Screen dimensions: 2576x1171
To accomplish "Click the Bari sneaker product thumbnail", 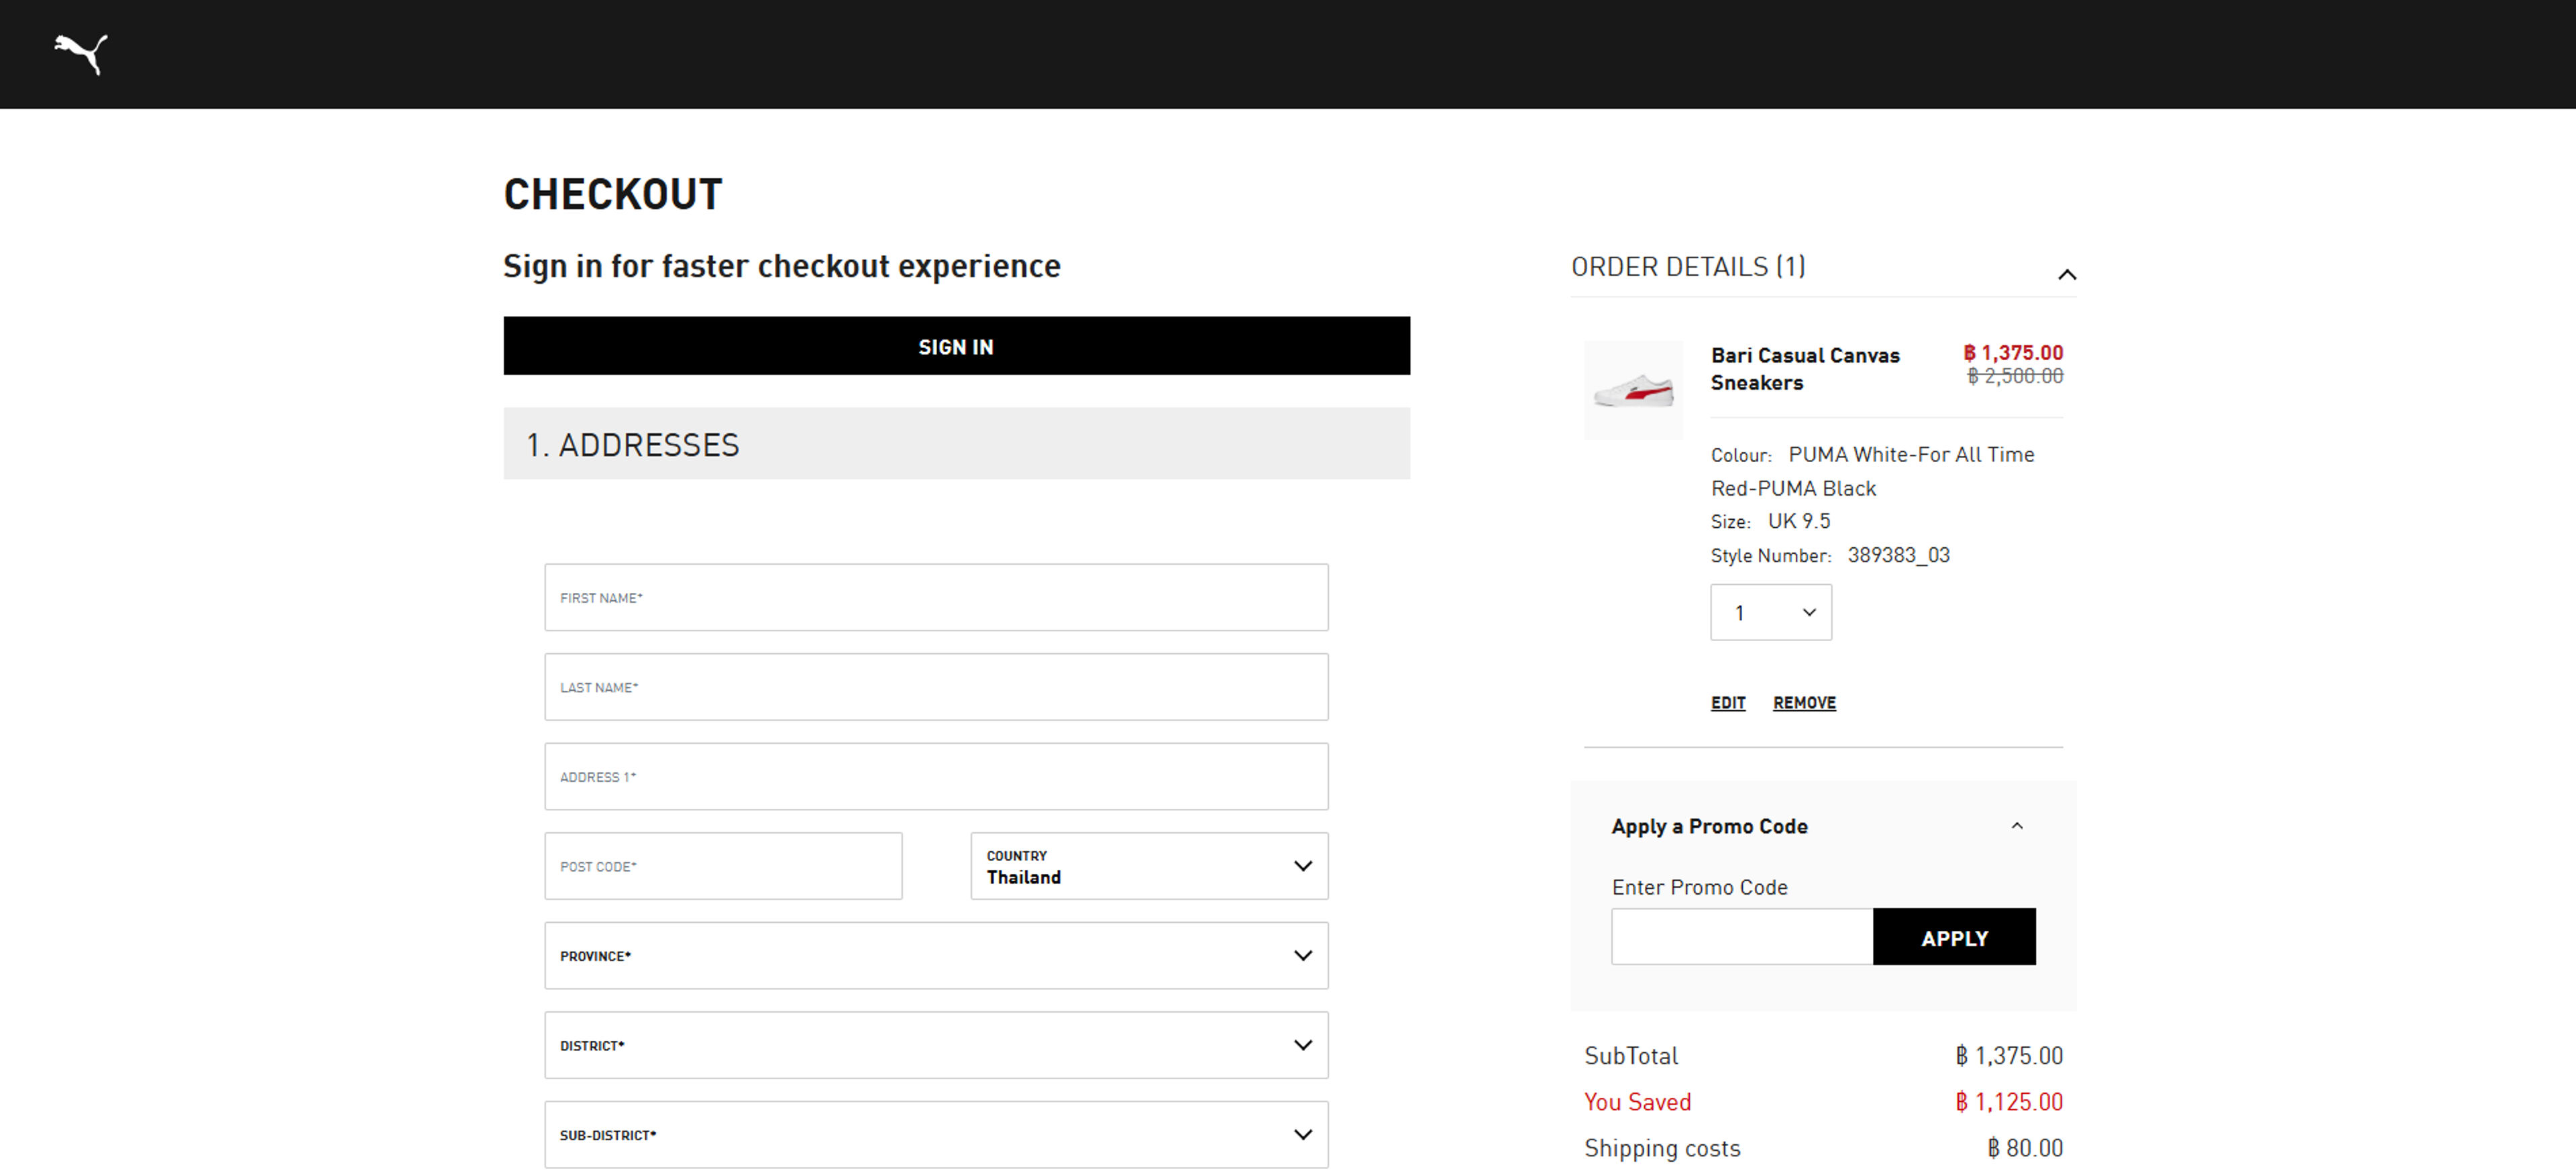I will [x=1633, y=390].
